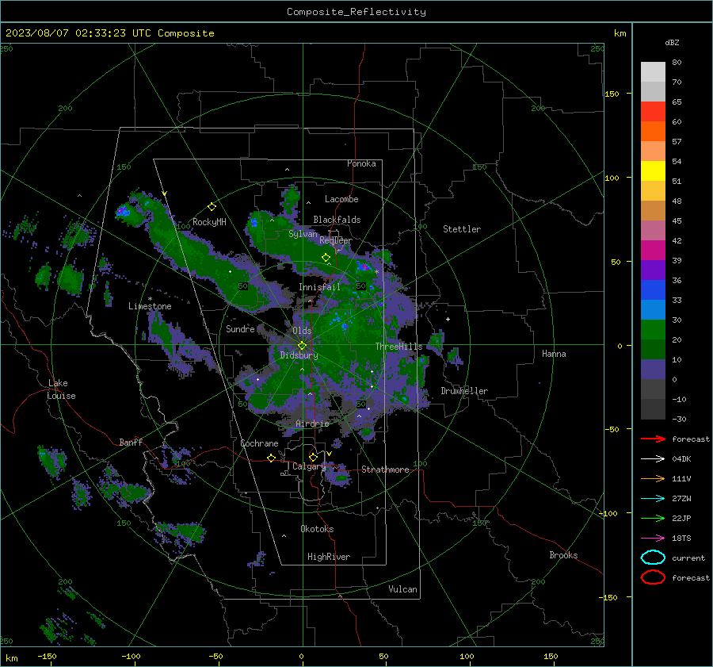Click the 'Didsbury' map label

tap(299, 355)
